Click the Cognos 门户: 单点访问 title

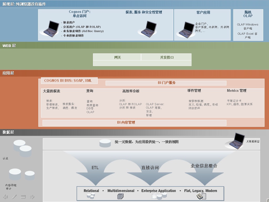point(80,14)
